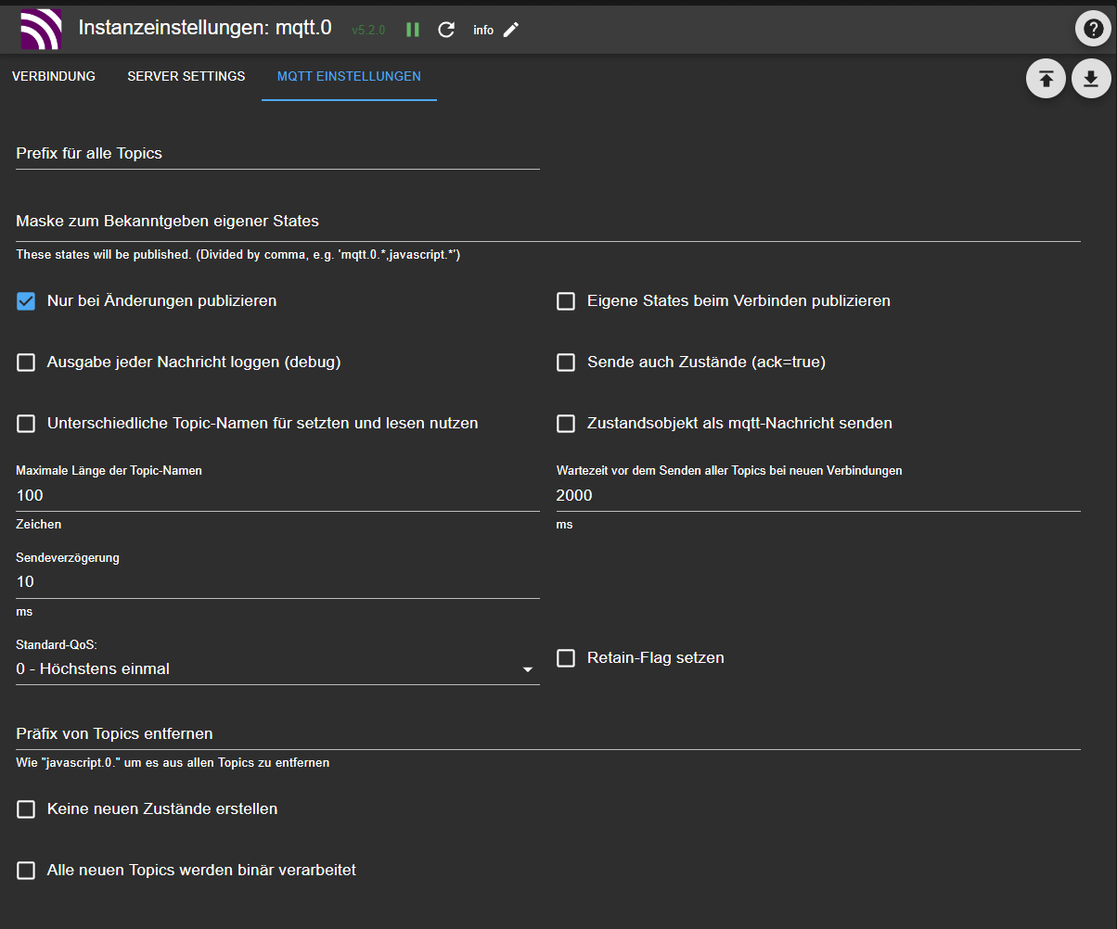Check Keine neuen Zustände erstellen
This screenshot has height=929, width=1117.
(x=26, y=809)
